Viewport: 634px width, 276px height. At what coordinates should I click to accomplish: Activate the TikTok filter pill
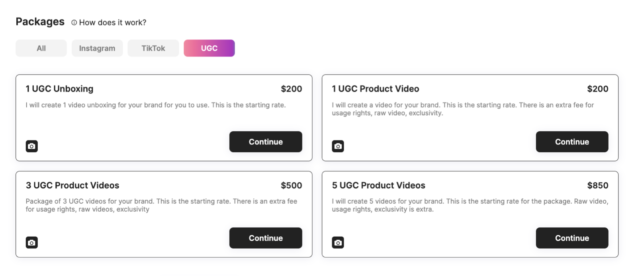tap(153, 48)
